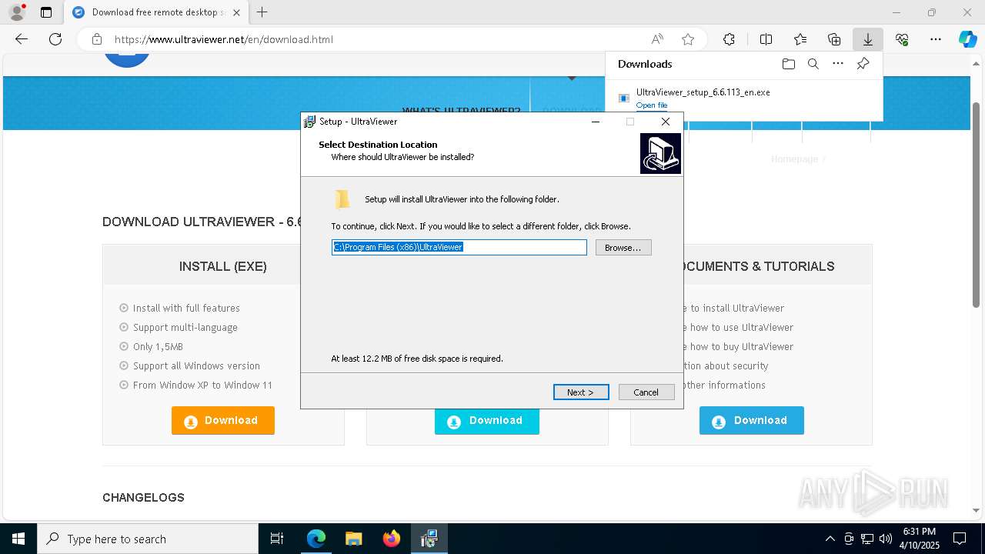
Task: Open more options in Downloads panel
Action: pyautogui.click(x=838, y=64)
